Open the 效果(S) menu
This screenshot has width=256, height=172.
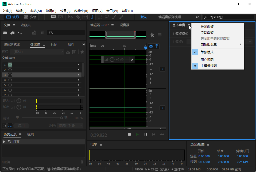(65, 11)
